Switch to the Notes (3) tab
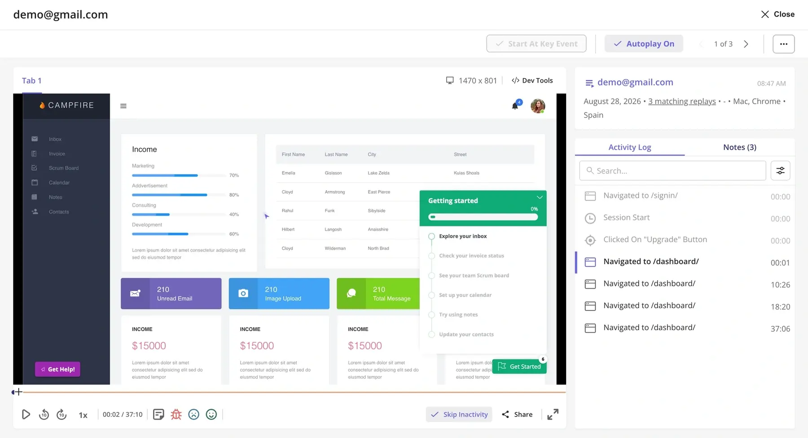808x438 pixels. [x=740, y=147]
